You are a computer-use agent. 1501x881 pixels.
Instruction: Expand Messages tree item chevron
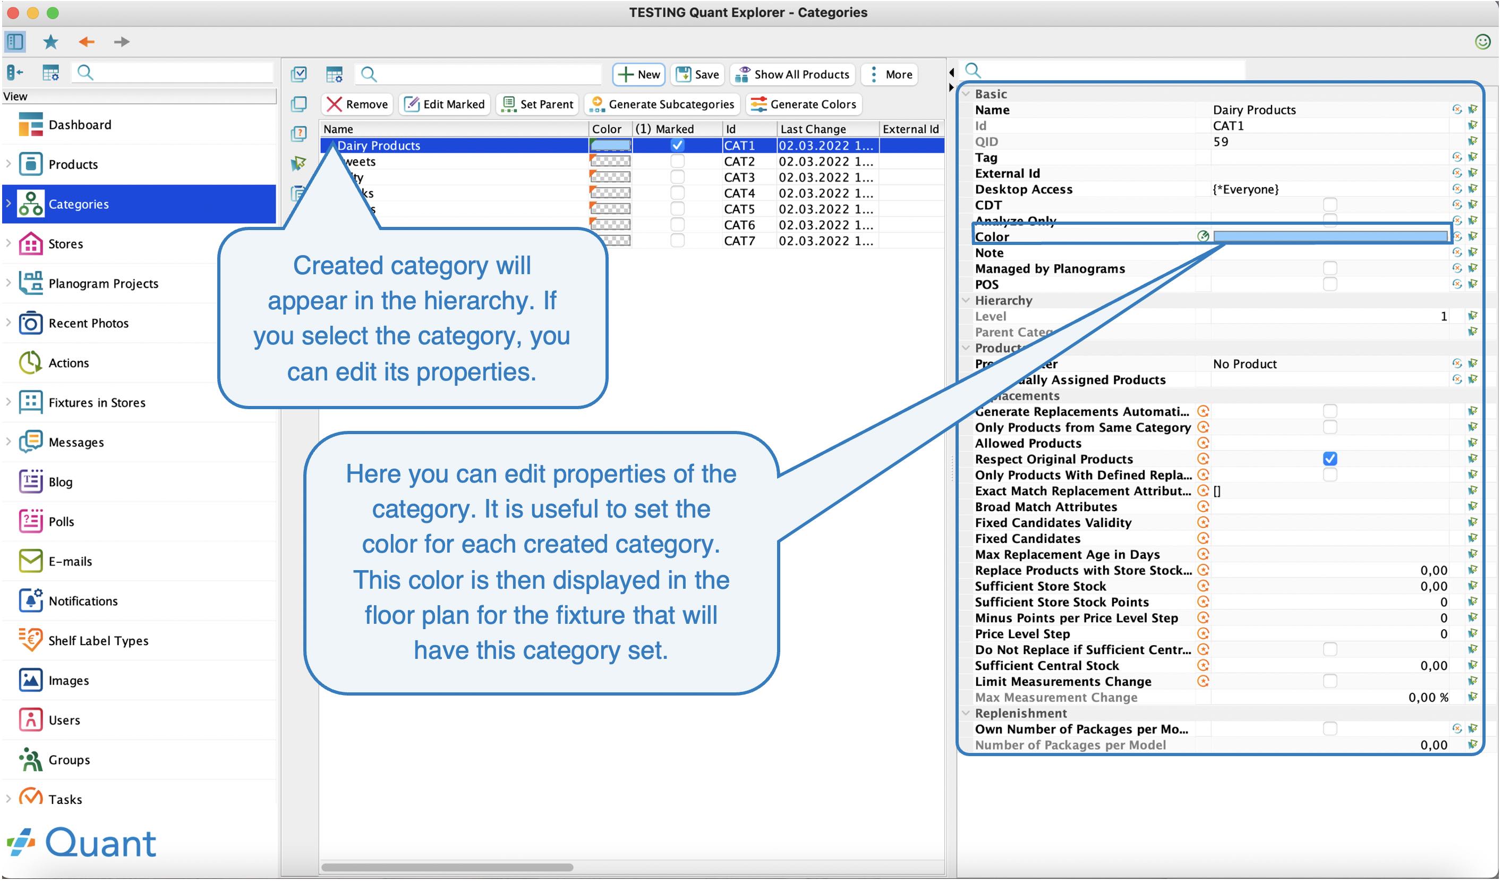click(x=8, y=441)
